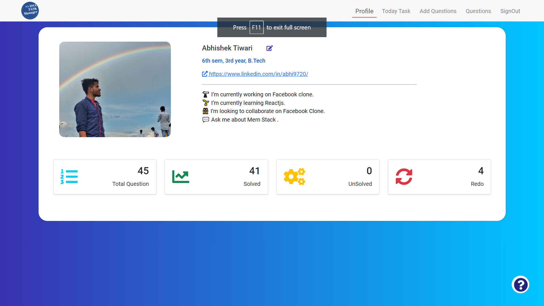Click the DSA Task Manager logo
The width and height of the screenshot is (544, 306).
point(30,11)
